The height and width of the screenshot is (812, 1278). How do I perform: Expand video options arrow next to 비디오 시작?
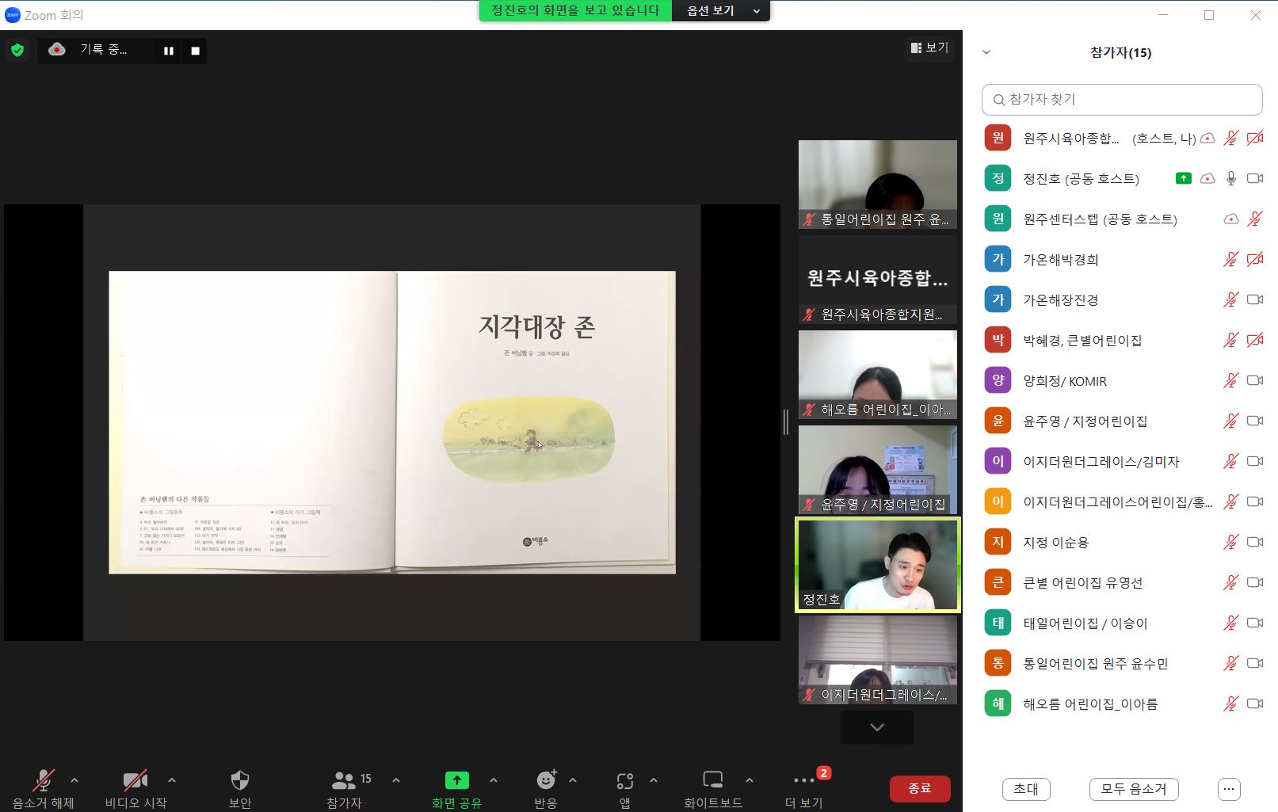point(172,780)
